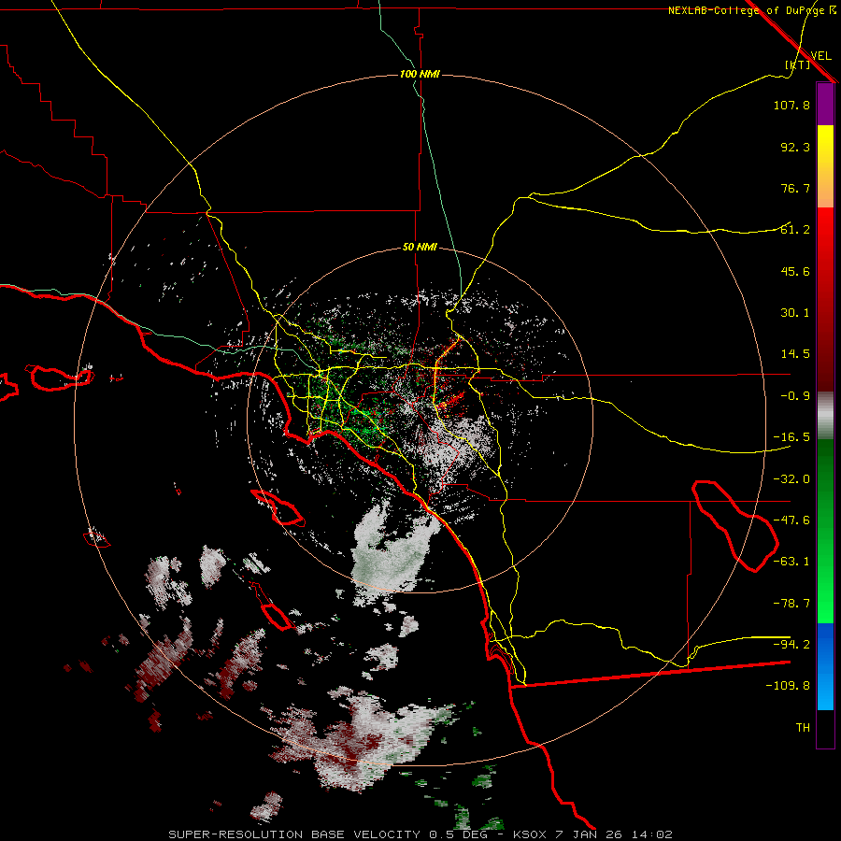Pick the gray near-zero segment of the color bar
This screenshot has width=841, height=841.
pyautogui.click(x=825, y=416)
